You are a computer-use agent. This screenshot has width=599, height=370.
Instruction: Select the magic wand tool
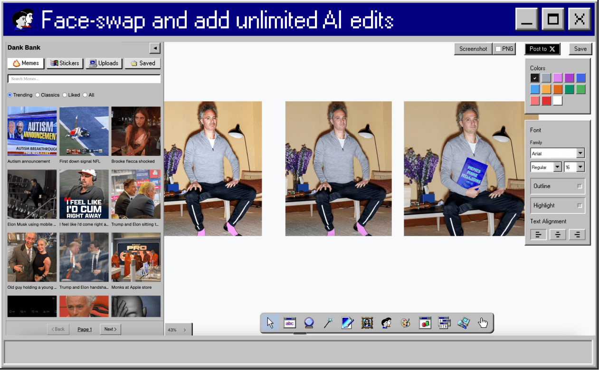pyautogui.click(x=328, y=323)
